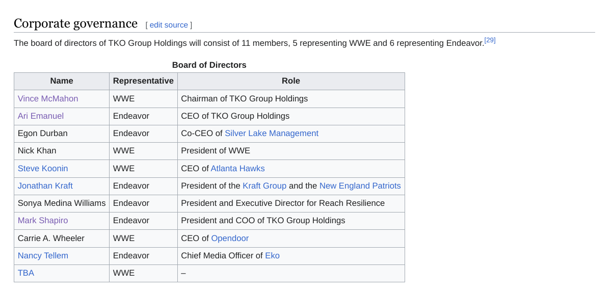Open the Vince McMahon article link
The height and width of the screenshot is (292, 613).
tap(48, 98)
